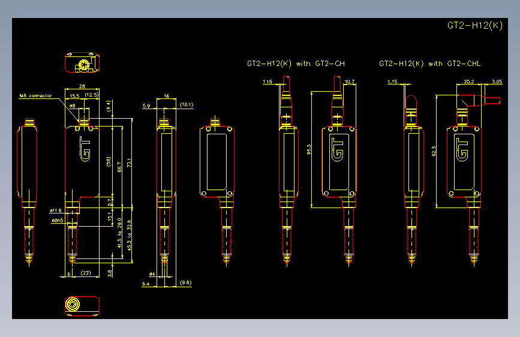The image size is (520, 337).
Task: Select the 73.1 vertical dimension
Action: pos(130,163)
